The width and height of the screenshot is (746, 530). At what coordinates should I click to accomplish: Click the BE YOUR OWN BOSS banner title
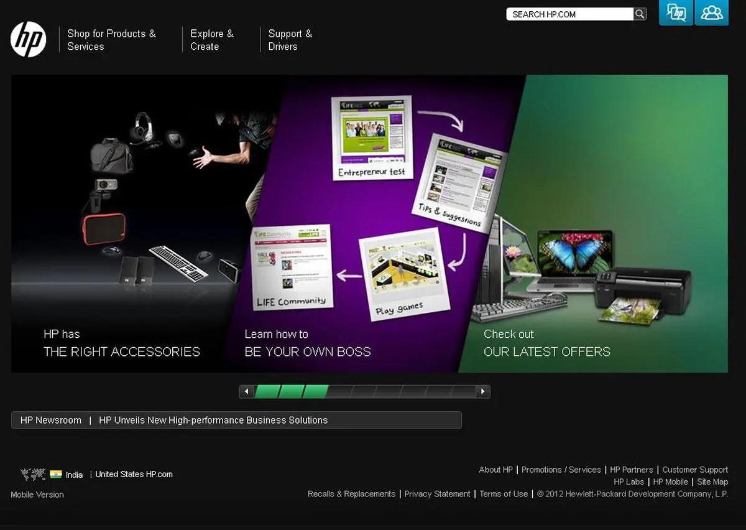click(308, 352)
